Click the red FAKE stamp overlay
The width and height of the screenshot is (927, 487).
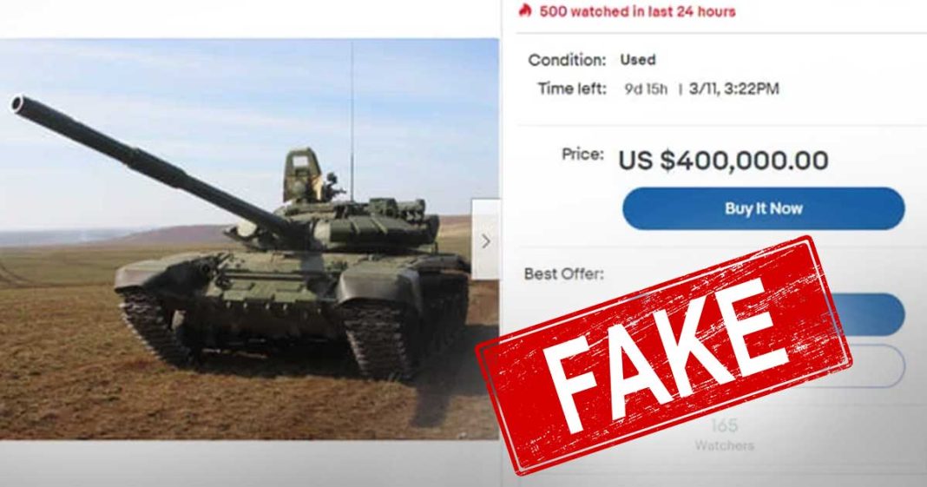pos(664,355)
